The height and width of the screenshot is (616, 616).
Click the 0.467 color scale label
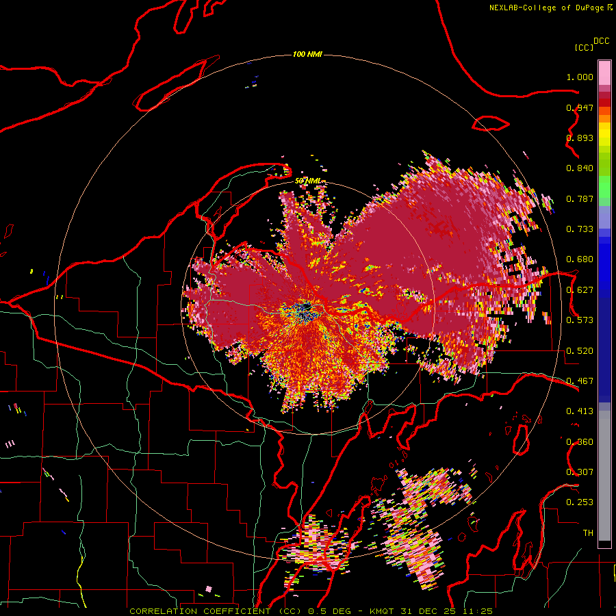point(580,381)
